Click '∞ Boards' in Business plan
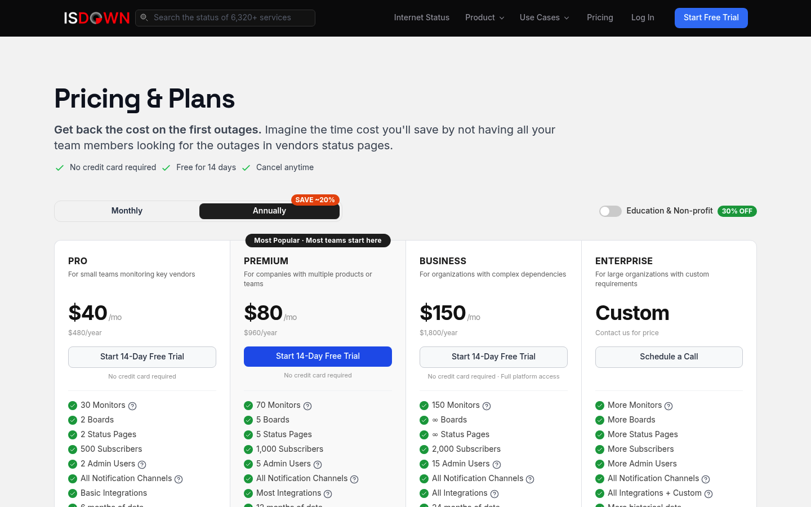 click(449, 420)
